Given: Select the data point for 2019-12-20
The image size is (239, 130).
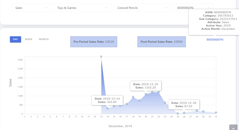Looking at the screenshot, I should tap(146, 94).
